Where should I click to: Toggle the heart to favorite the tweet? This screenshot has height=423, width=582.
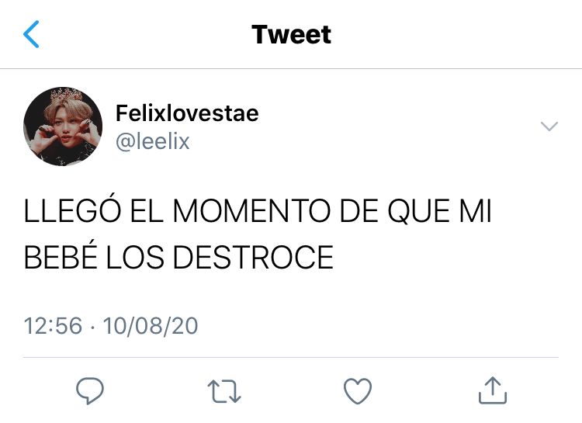pos(358,391)
